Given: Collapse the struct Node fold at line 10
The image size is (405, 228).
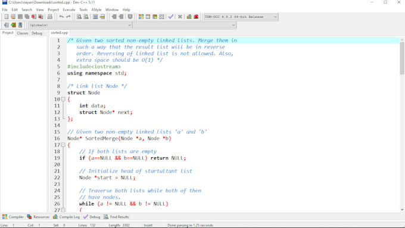Looking at the screenshot, I should [x=63, y=99].
